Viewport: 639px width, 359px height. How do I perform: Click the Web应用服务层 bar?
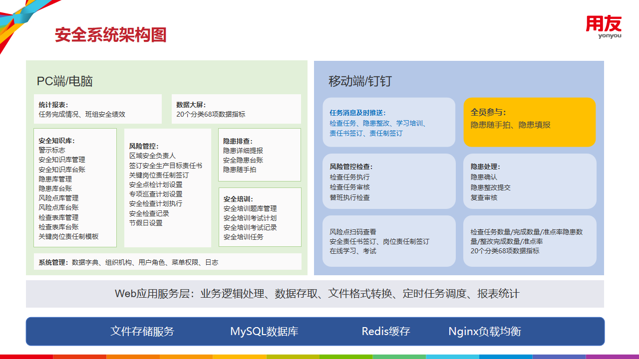315,294
